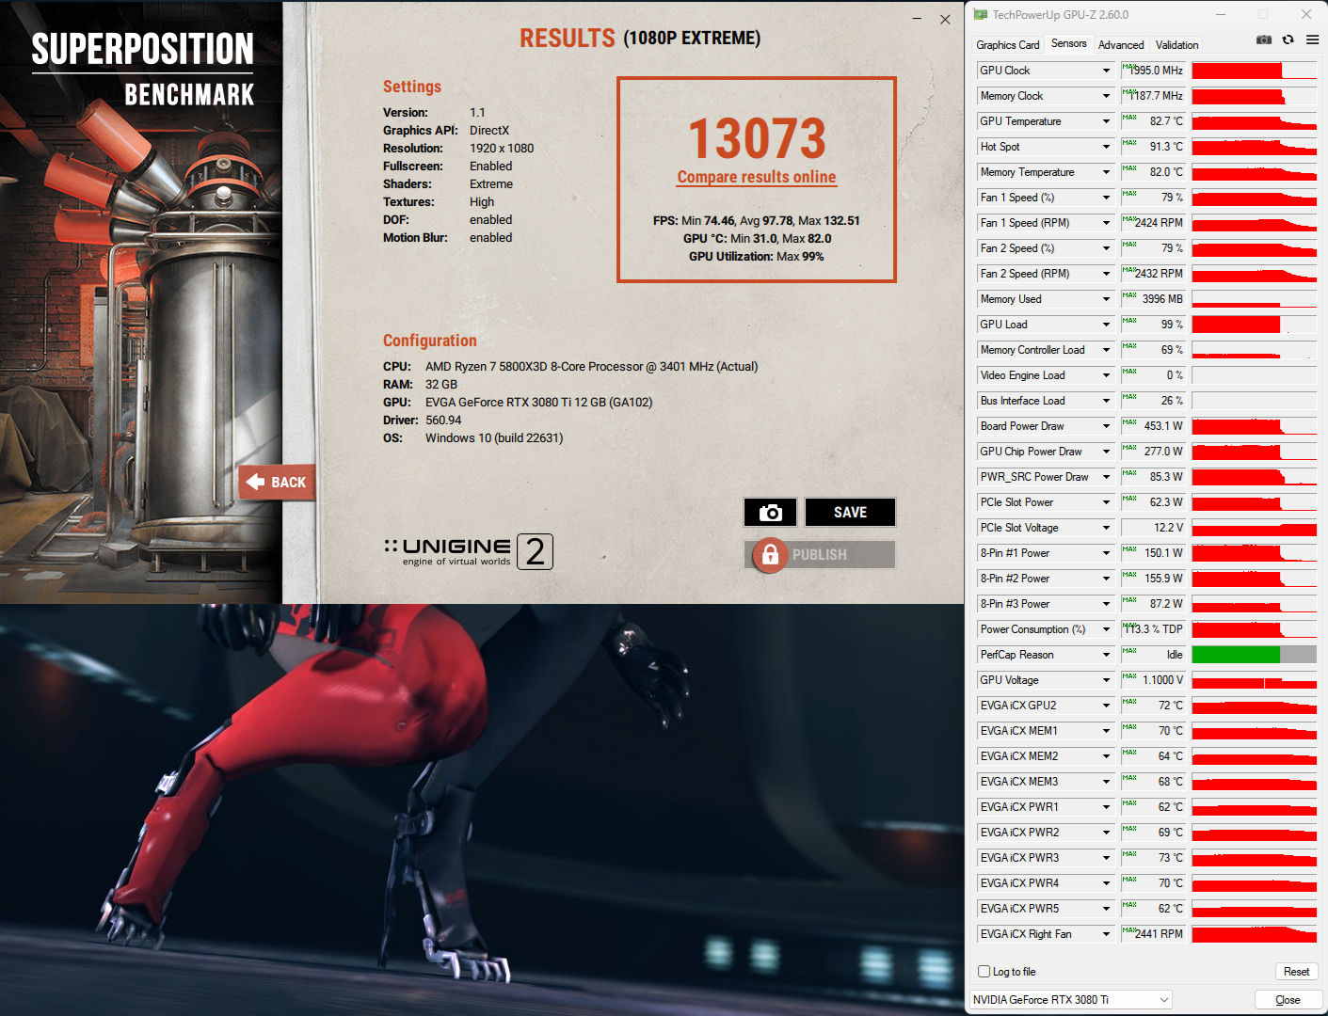This screenshot has width=1328, height=1016.
Task: Open the Power Consumption (%) dropdown
Action: 1107,629
